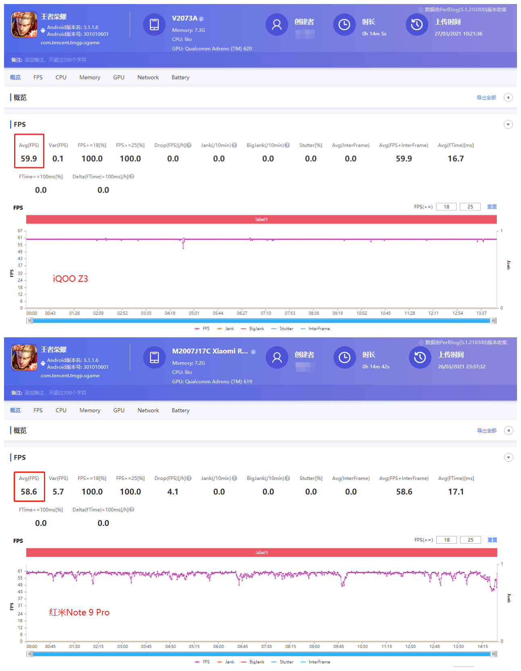Screen dimensions: 521x671
Task: Click the help icon next to Drop(FPS)[/h] in bottom report
Action: (189, 478)
